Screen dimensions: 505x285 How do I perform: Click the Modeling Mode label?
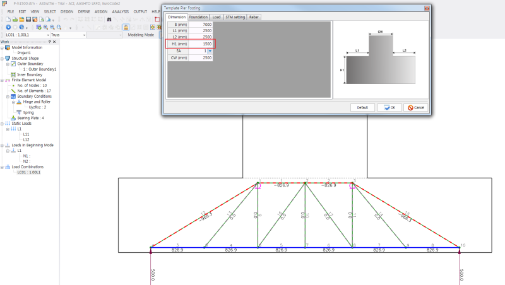point(141,35)
